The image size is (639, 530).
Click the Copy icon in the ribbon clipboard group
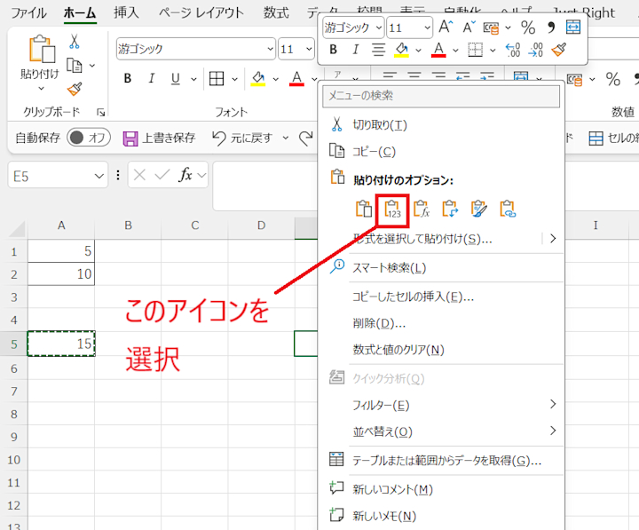pos(75,65)
